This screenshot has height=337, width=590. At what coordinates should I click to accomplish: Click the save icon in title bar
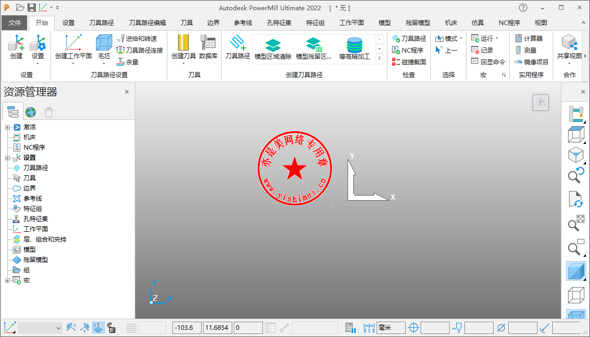point(32,8)
